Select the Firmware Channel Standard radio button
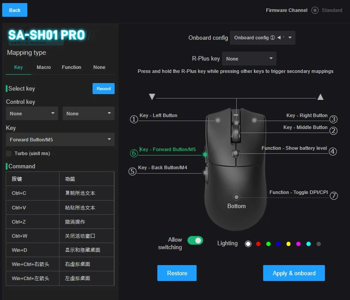This screenshot has width=350, height=300. pos(315,10)
